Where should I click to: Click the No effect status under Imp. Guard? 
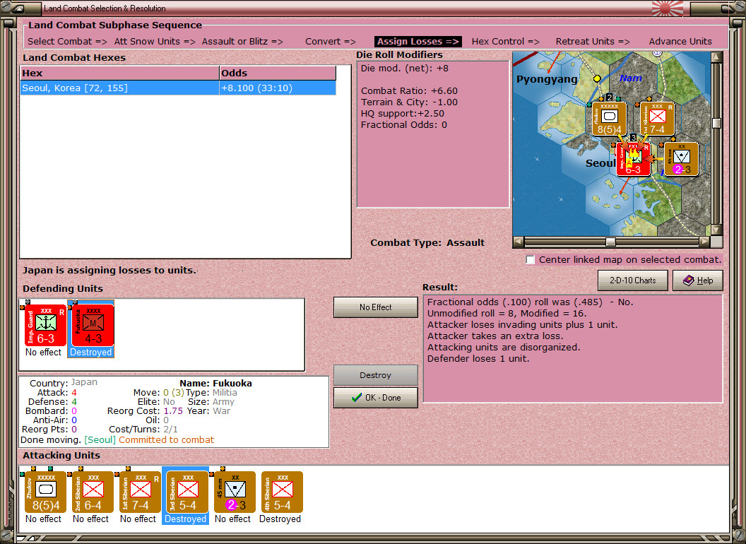pyautogui.click(x=43, y=353)
